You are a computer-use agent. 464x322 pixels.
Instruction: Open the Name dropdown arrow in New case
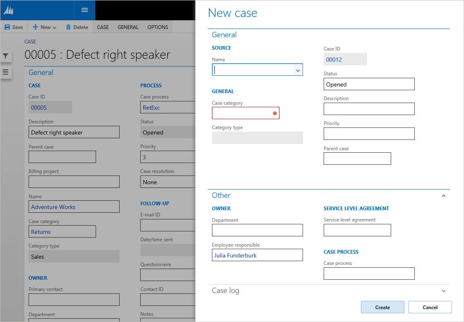point(298,70)
